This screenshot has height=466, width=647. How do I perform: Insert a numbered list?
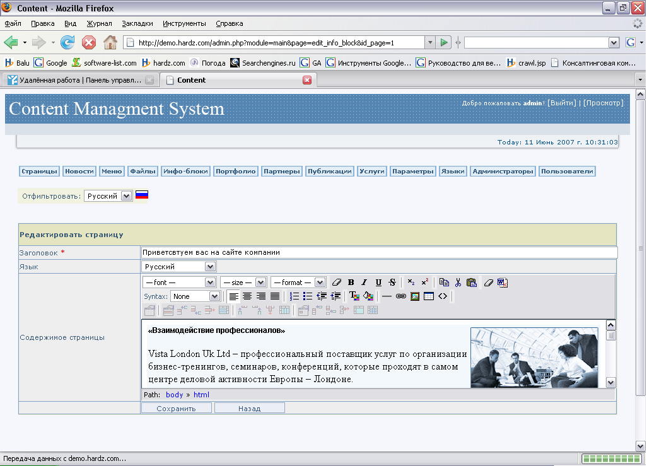pos(294,296)
